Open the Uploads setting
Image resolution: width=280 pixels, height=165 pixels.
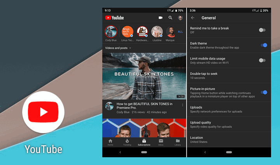point(229,109)
